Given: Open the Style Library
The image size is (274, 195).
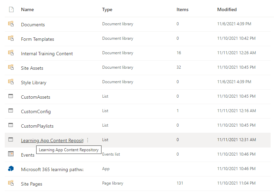Looking at the screenshot, I should [33, 83].
